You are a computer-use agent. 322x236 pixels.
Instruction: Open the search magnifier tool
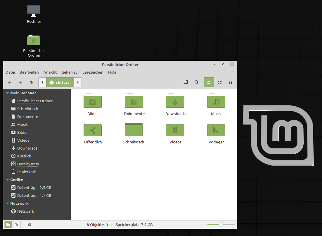[x=197, y=82]
